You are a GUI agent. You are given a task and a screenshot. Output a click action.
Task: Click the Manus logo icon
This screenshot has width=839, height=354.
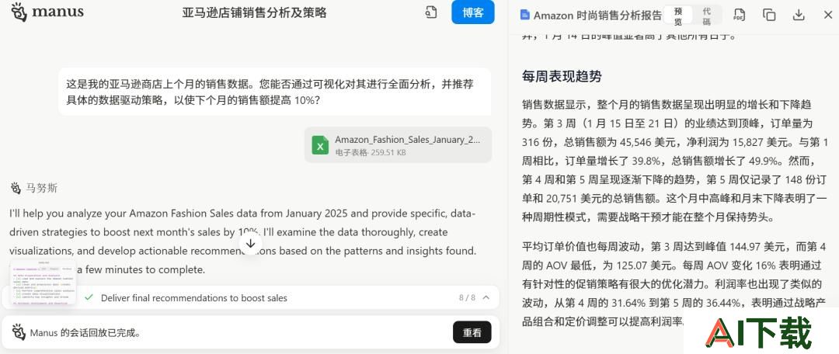pyautogui.click(x=19, y=12)
